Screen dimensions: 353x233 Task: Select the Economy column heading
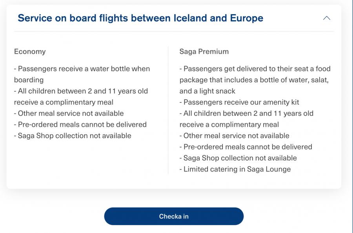pyautogui.click(x=30, y=51)
